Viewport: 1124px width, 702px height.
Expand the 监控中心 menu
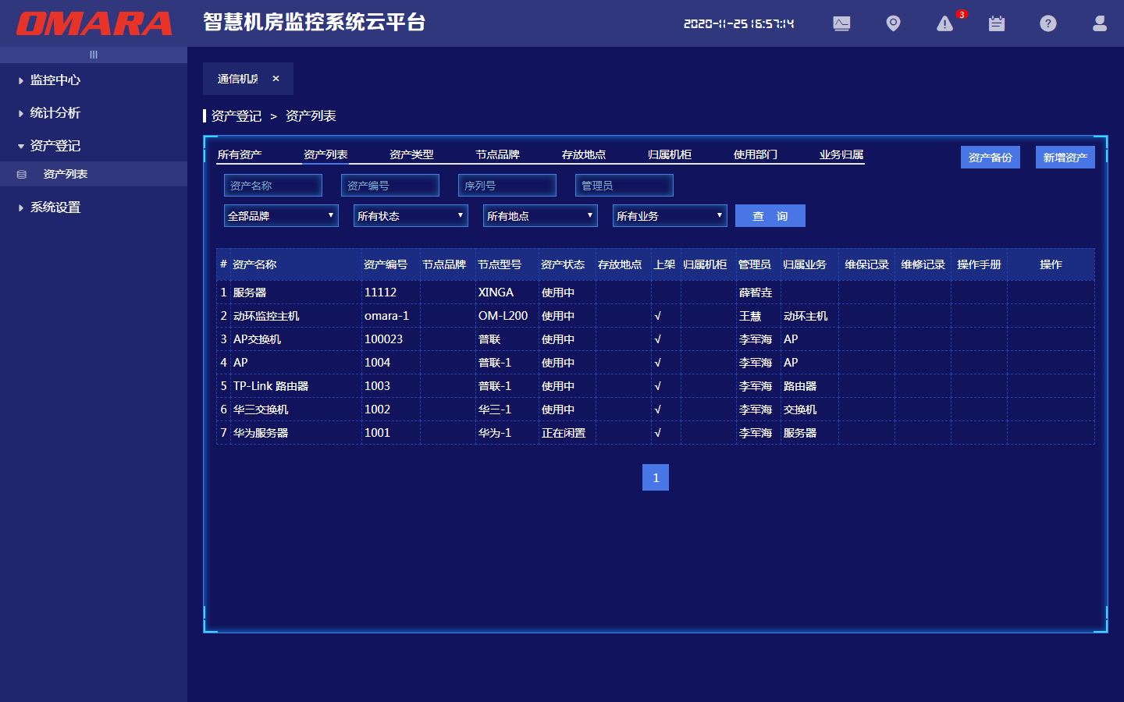coord(55,80)
